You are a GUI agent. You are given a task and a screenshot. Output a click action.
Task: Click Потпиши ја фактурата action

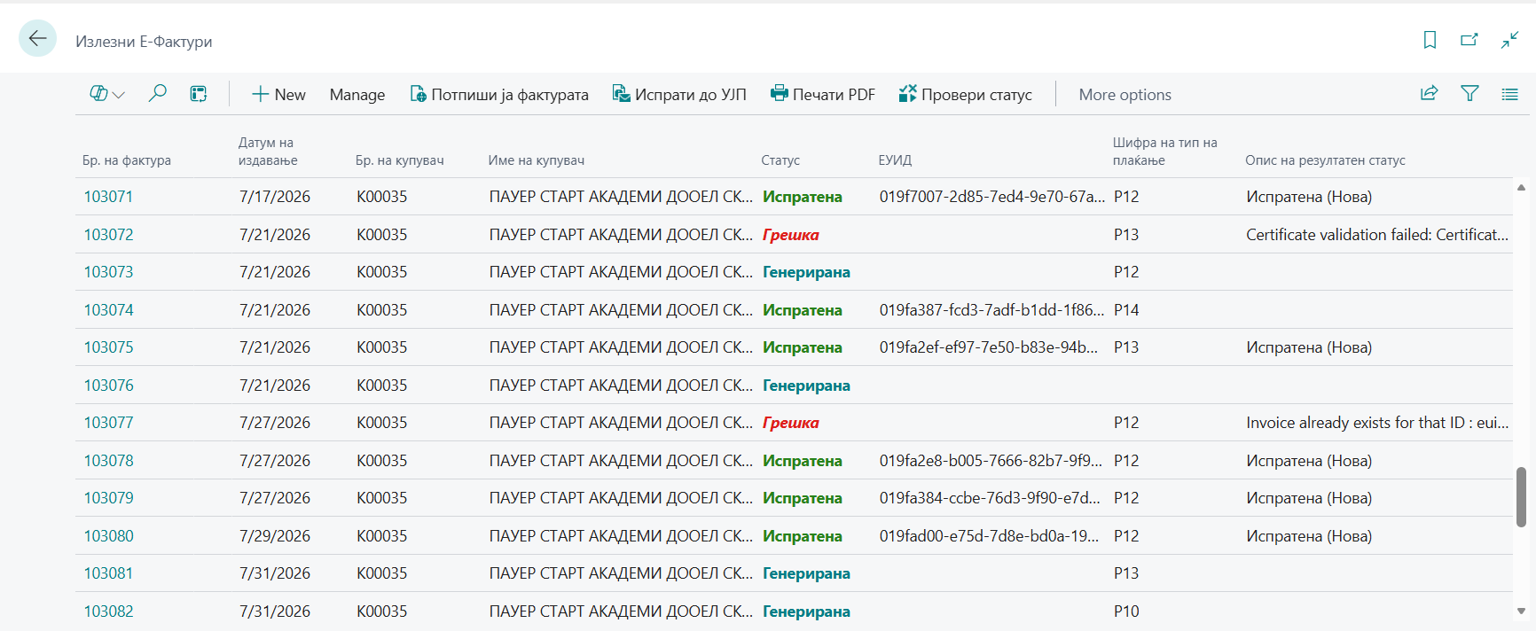point(499,95)
